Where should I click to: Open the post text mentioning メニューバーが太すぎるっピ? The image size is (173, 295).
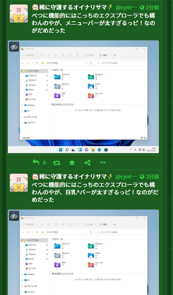point(93,23)
